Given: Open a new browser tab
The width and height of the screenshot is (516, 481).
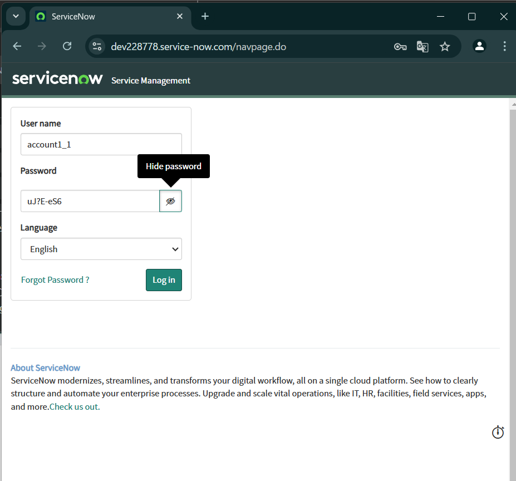Looking at the screenshot, I should [205, 16].
